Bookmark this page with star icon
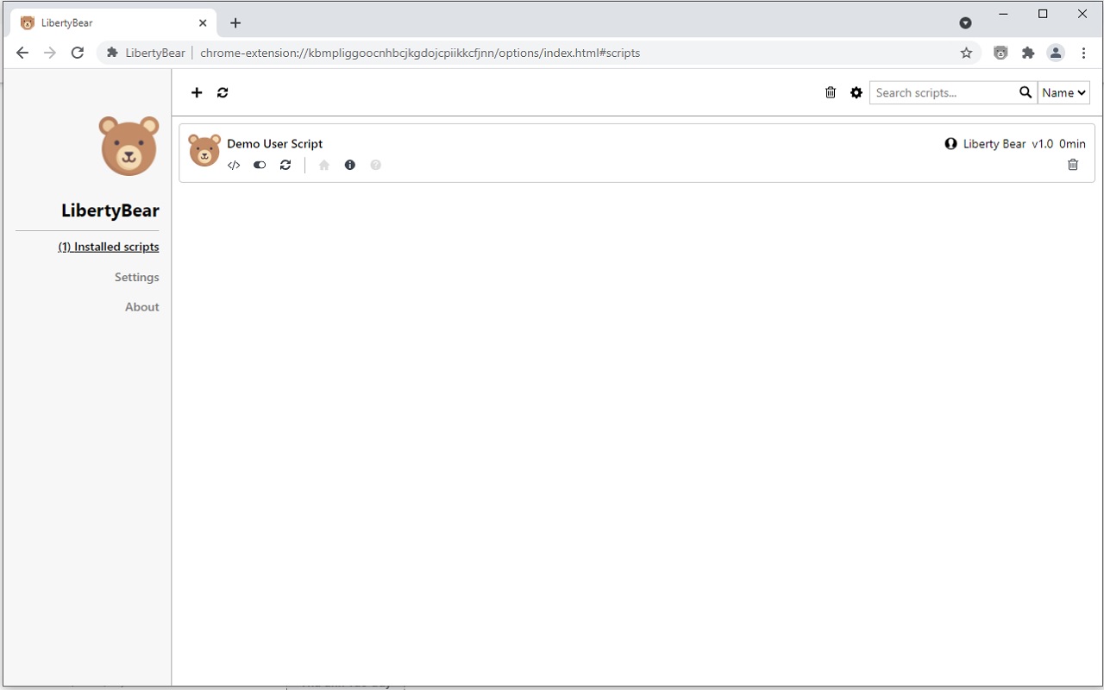Image resolution: width=1104 pixels, height=690 pixels. [966, 53]
